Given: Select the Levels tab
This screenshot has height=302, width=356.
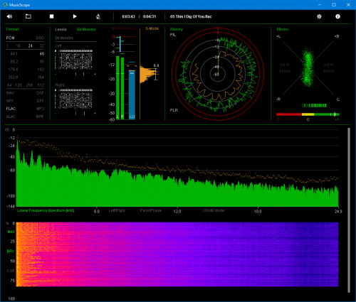Looking at the screenshot, I should click(61, 29).
